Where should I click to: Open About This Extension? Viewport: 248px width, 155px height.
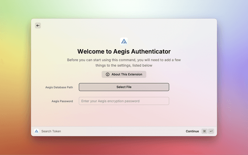pyautogui.click(x=124, y=74)
